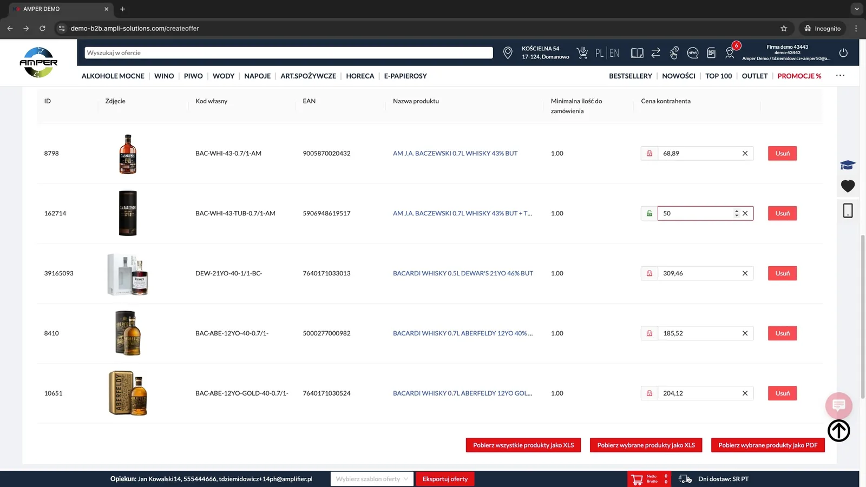Toggle price lock for product 8798
866x487 pixels.
point(649,154)
